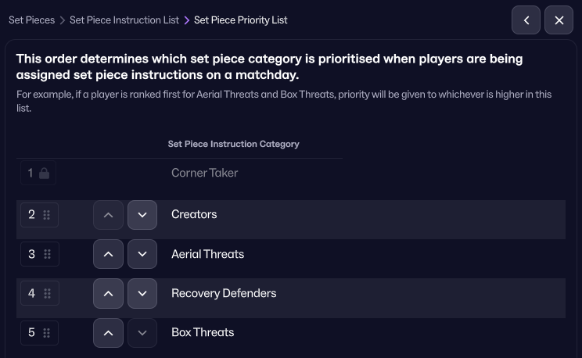Move Recovery Defenders up one rank
This screenshot has width=582, height=358.
click(108, 293)
